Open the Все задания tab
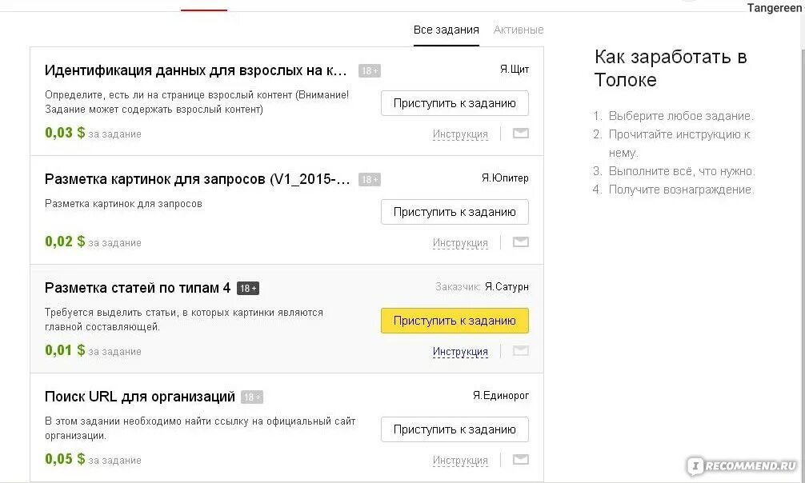The width and height of the screenshot is (805, 483). [x=447, y=30]
